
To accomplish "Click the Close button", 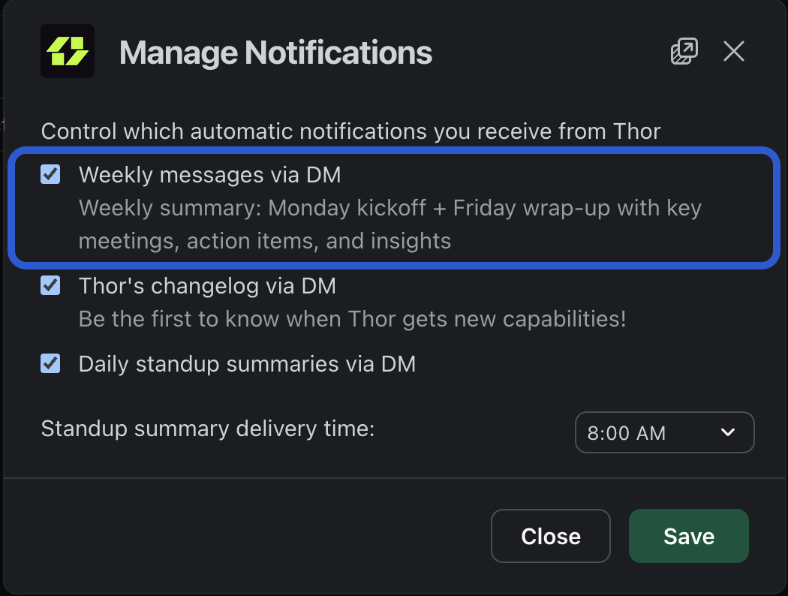I will click(x=550, y=536).
